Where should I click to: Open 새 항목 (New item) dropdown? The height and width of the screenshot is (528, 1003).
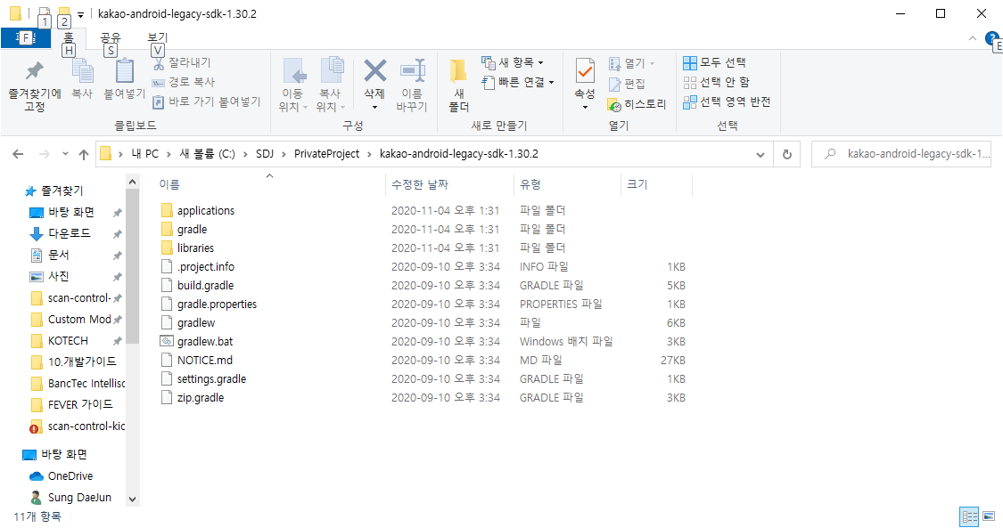(513, 62)
